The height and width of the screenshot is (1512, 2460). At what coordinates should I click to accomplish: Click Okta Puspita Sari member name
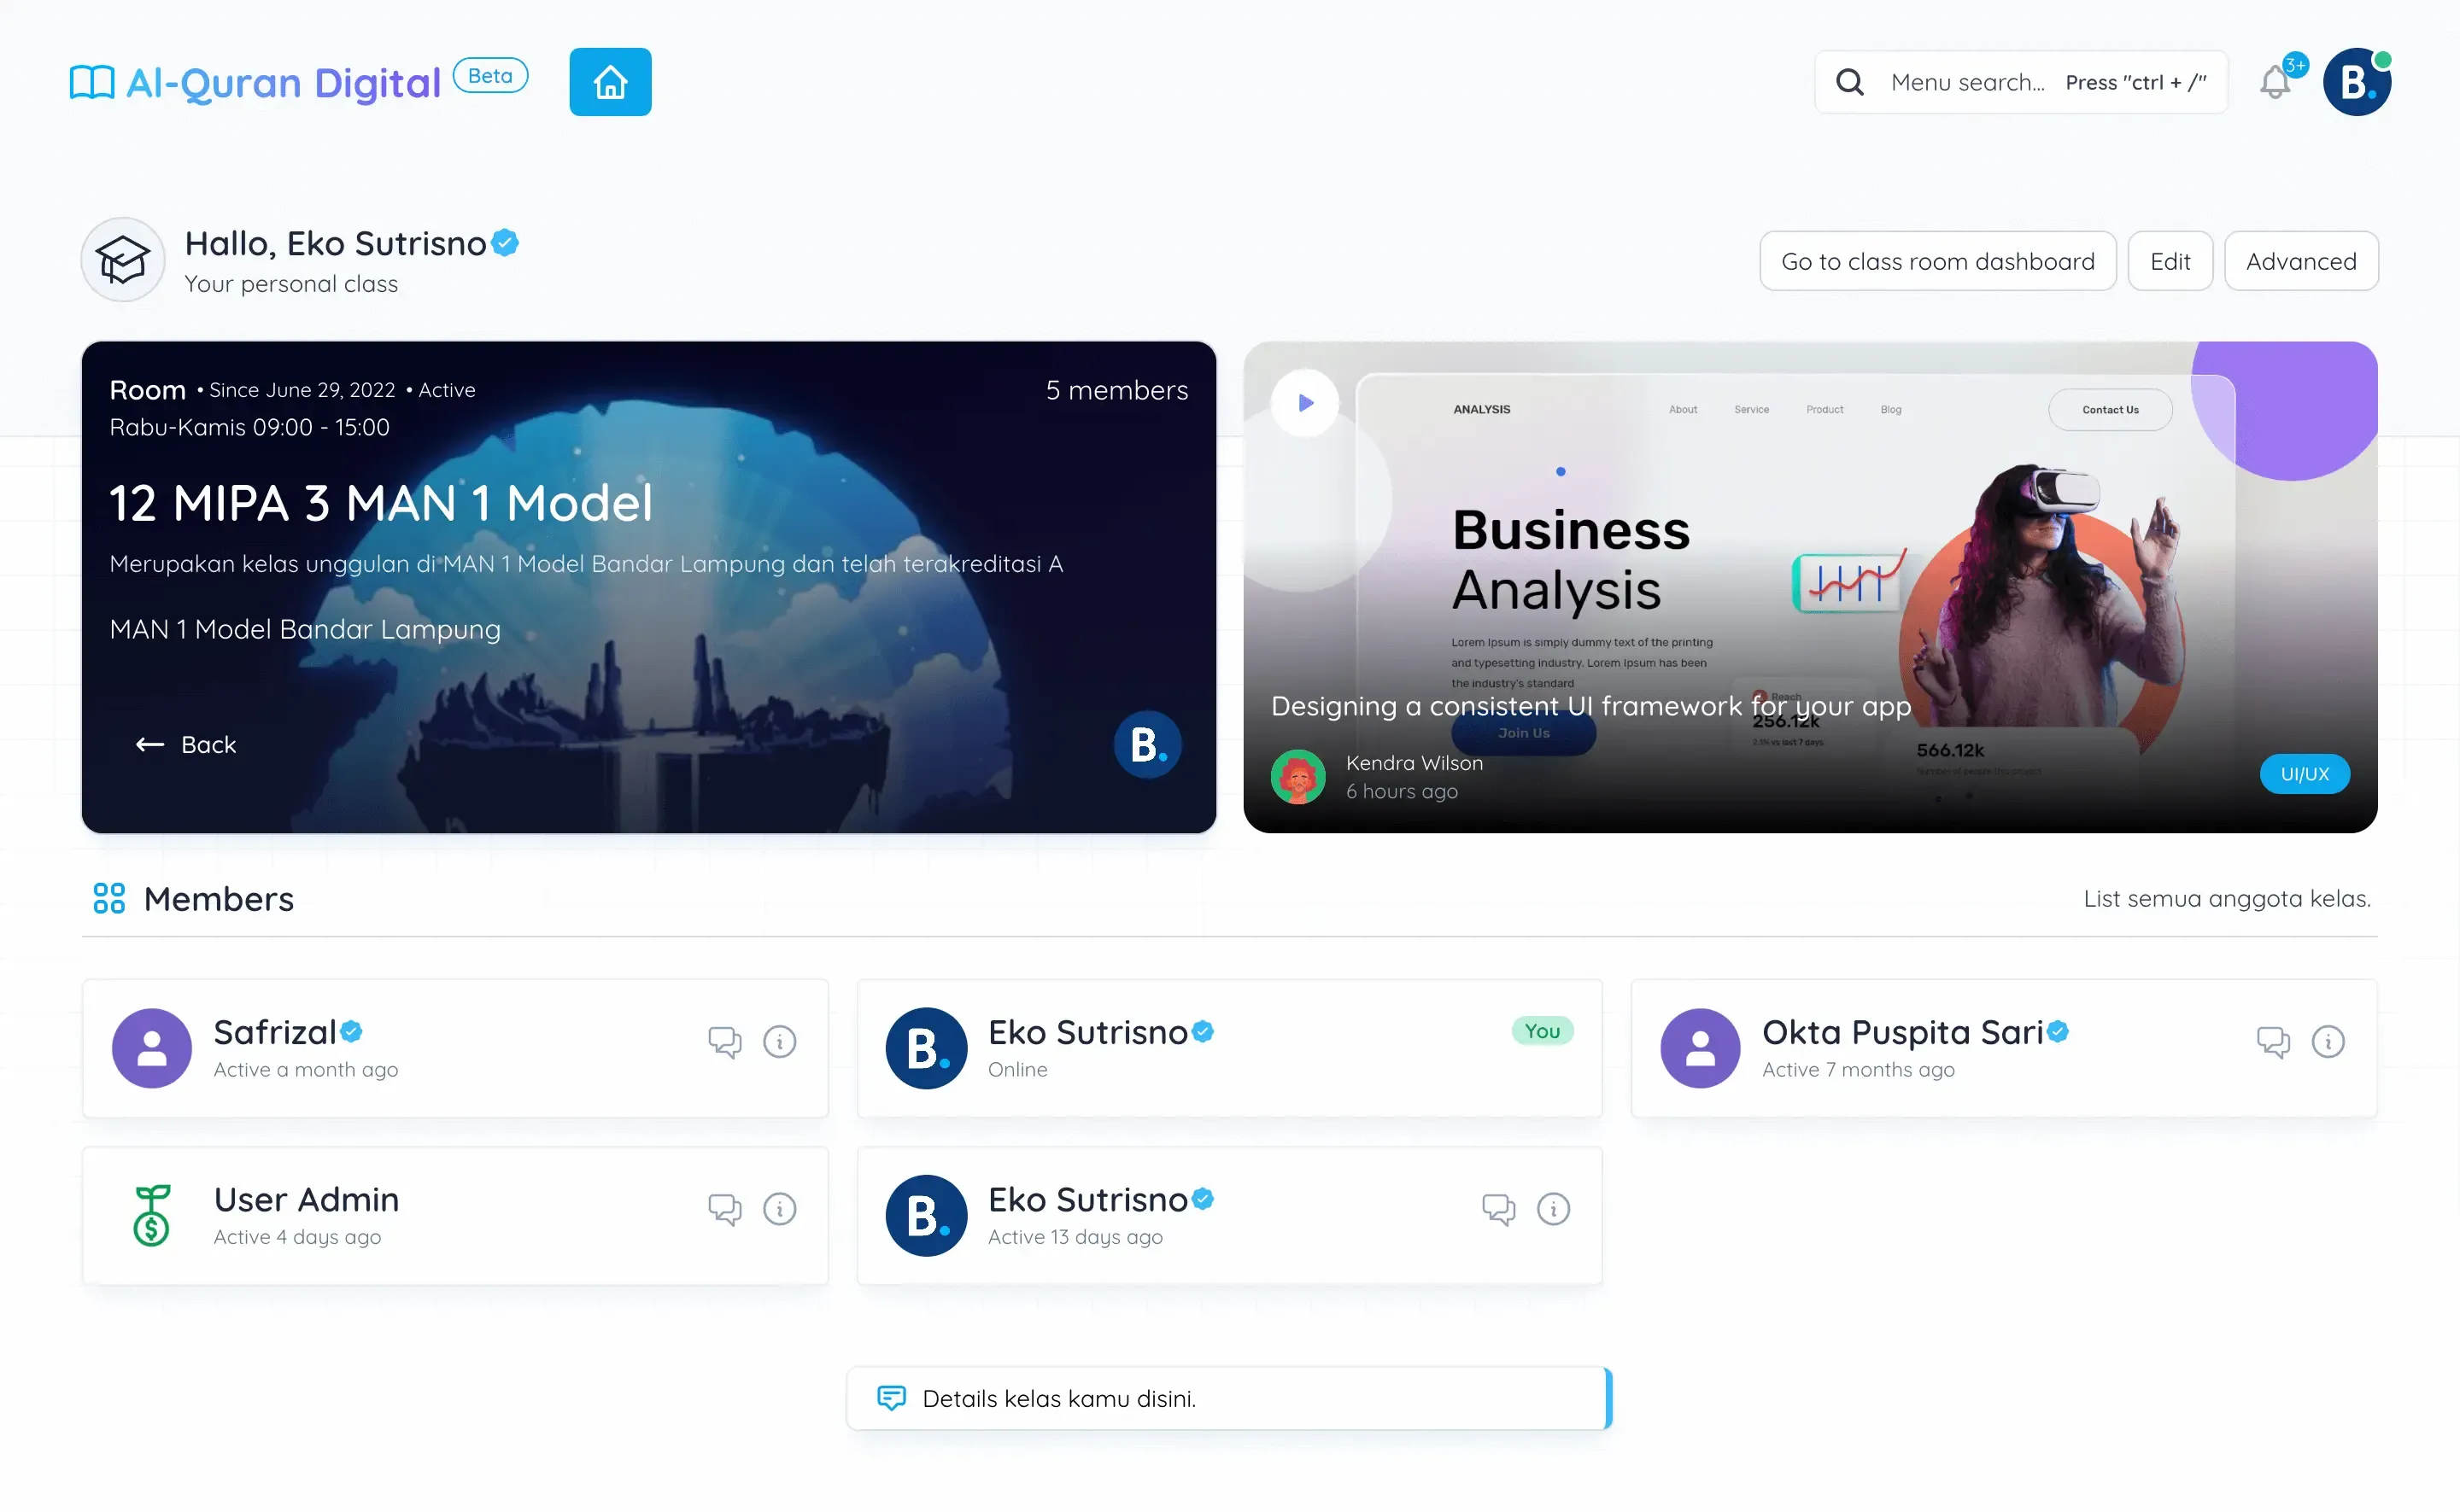pos(1901,1032)
